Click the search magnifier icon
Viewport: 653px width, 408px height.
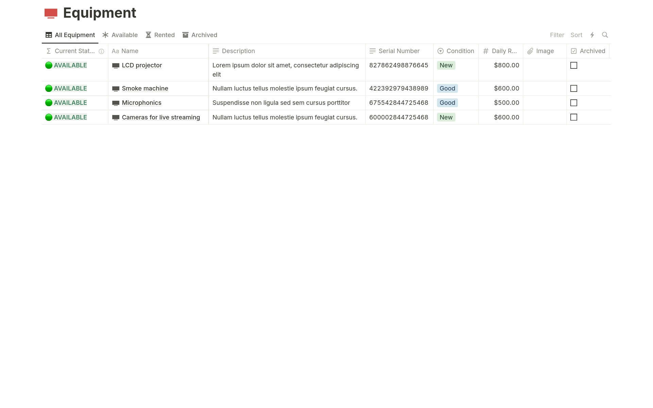(605, 35)
